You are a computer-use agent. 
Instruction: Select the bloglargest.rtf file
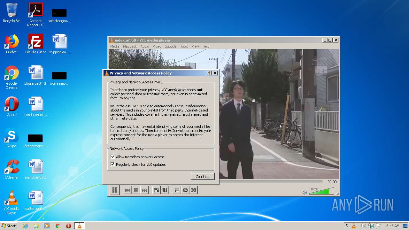click(35, 75)
